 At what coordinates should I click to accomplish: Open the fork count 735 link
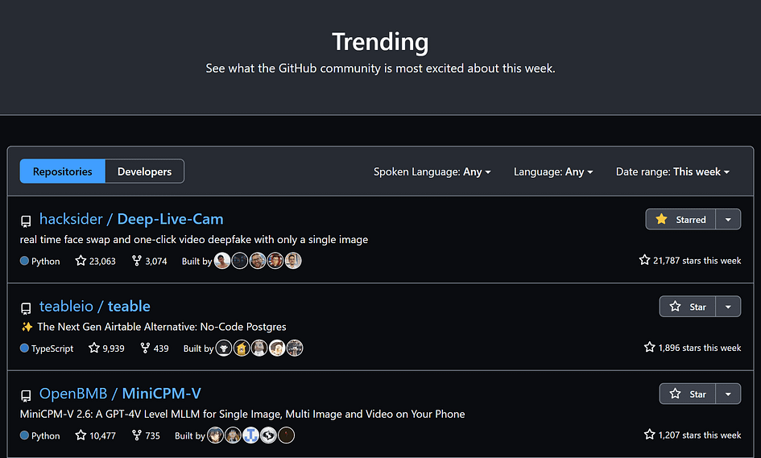click(146, 435)
